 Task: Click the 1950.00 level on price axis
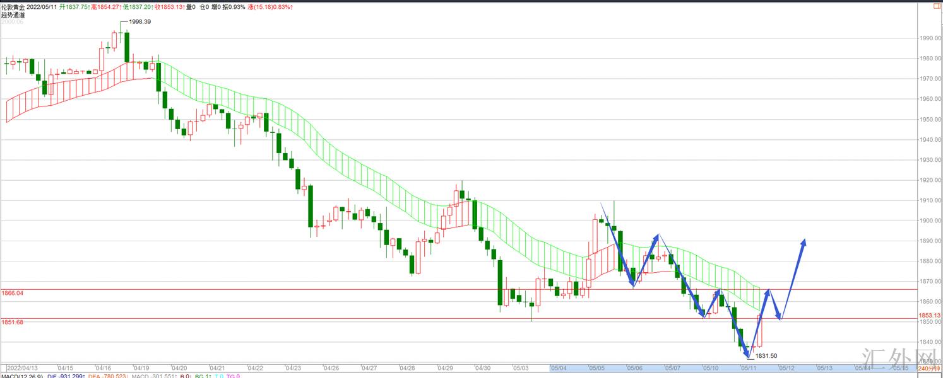(x=930, y=119)
